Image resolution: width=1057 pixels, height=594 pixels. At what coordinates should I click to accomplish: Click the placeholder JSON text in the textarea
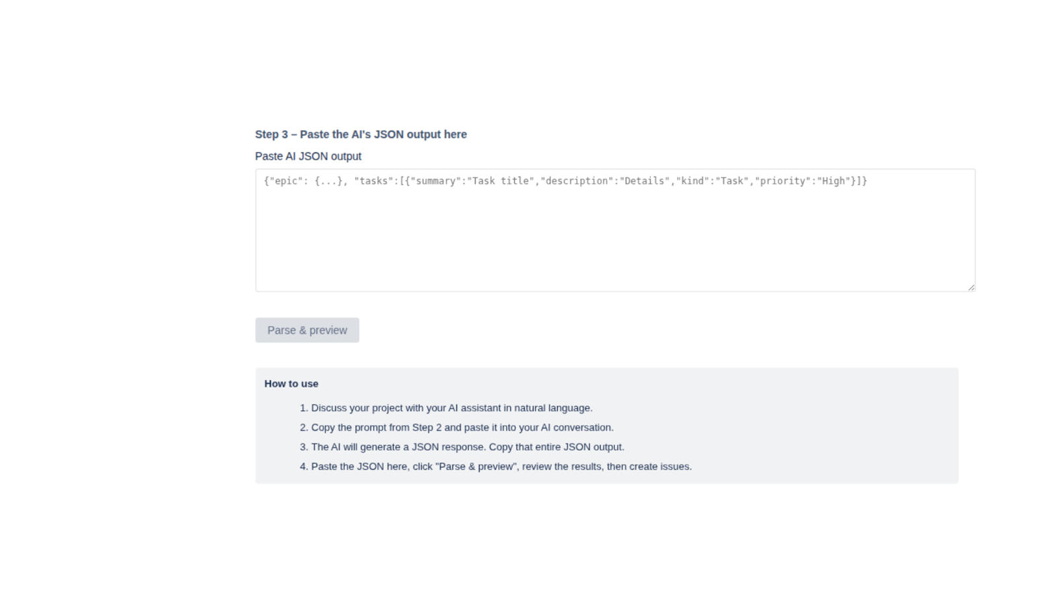(x=565, y=180)
